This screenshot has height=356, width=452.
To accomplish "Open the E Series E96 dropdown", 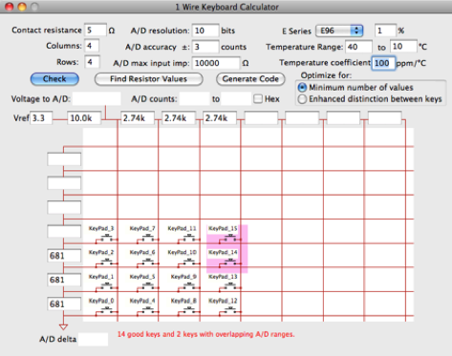I will click(339, 31).
